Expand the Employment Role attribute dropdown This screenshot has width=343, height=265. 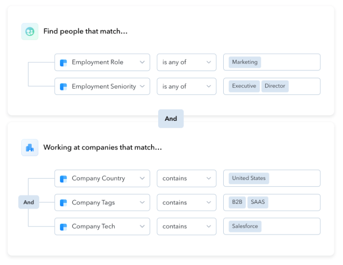pos(142,62)
